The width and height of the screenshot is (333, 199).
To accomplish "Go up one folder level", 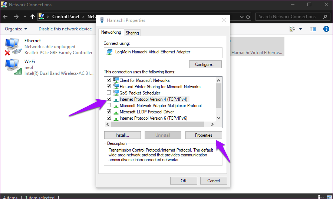I will [x=33, y=17].
